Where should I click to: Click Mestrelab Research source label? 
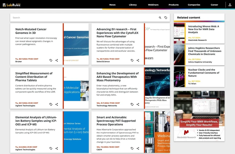coord(197,40)
